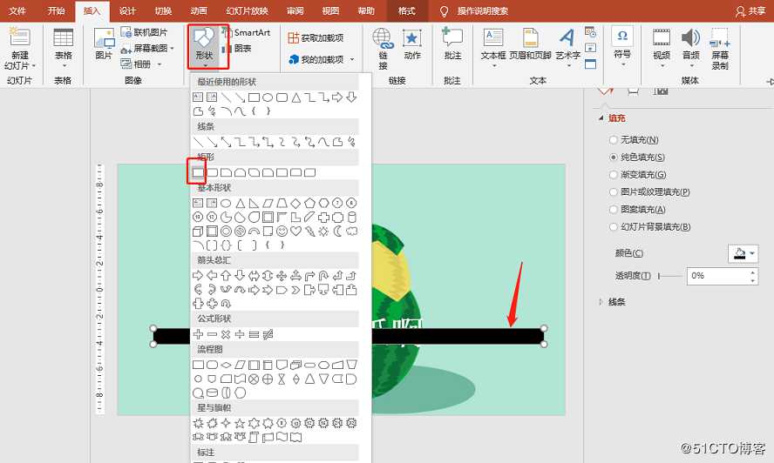
Task: Click the 透明度 transparency slider
Action: (670, 276)
